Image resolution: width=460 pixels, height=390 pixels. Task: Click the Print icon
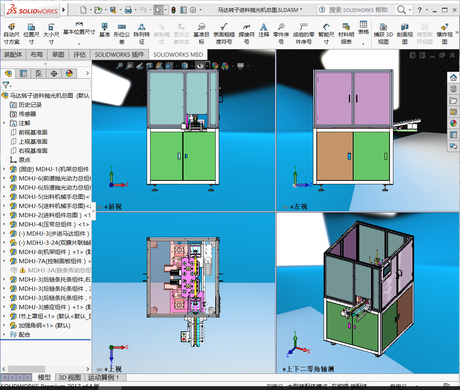pos(128,10)
